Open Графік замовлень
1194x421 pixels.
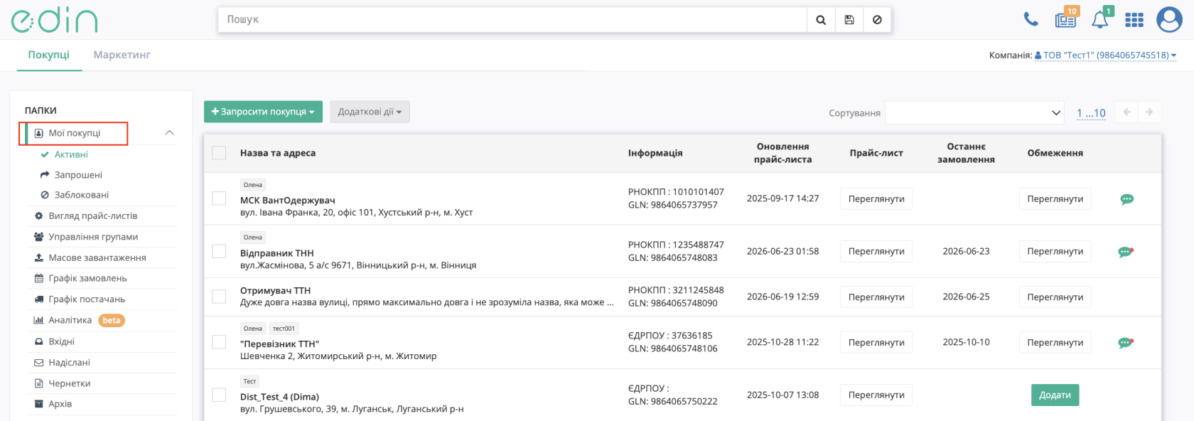[87, 278]
